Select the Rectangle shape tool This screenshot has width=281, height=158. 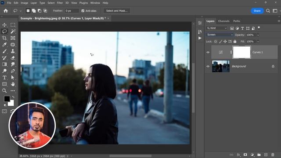click(x=4, y=84)
